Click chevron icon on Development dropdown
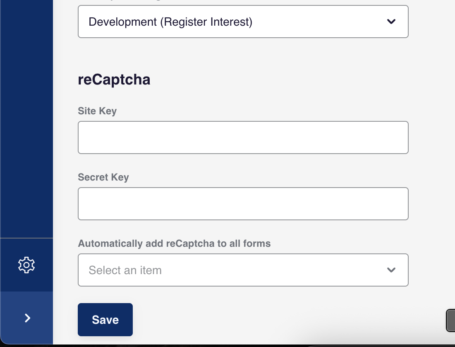 coord(391,22)
